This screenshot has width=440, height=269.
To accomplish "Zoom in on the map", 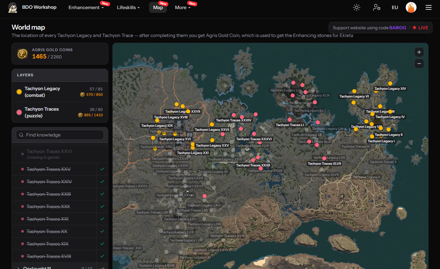I will point(419,52).
